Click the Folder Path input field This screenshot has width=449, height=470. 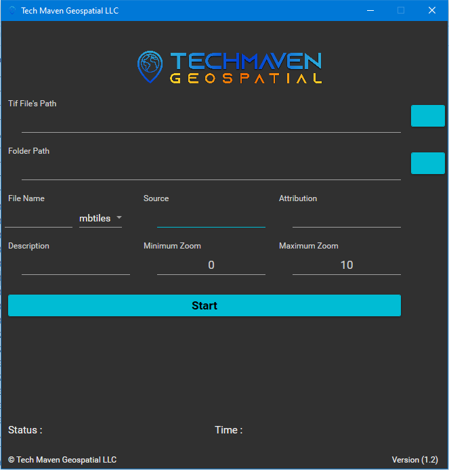point(211,171)
